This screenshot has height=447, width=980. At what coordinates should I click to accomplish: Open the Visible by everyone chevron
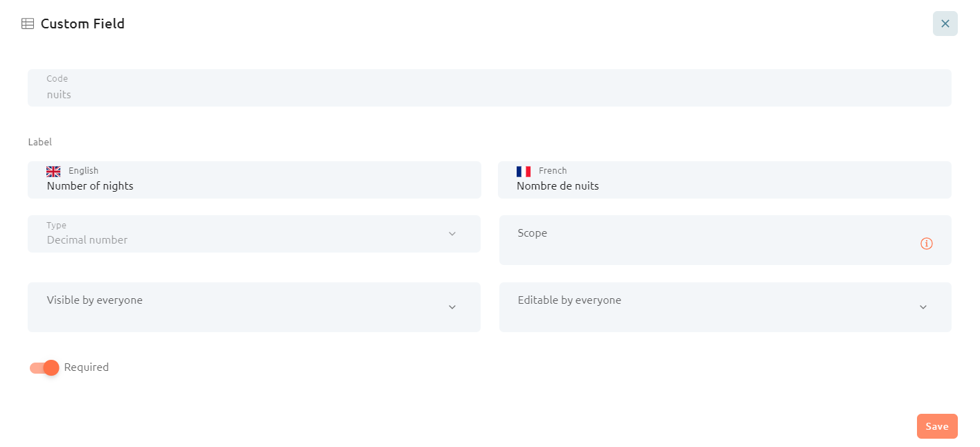452,307
